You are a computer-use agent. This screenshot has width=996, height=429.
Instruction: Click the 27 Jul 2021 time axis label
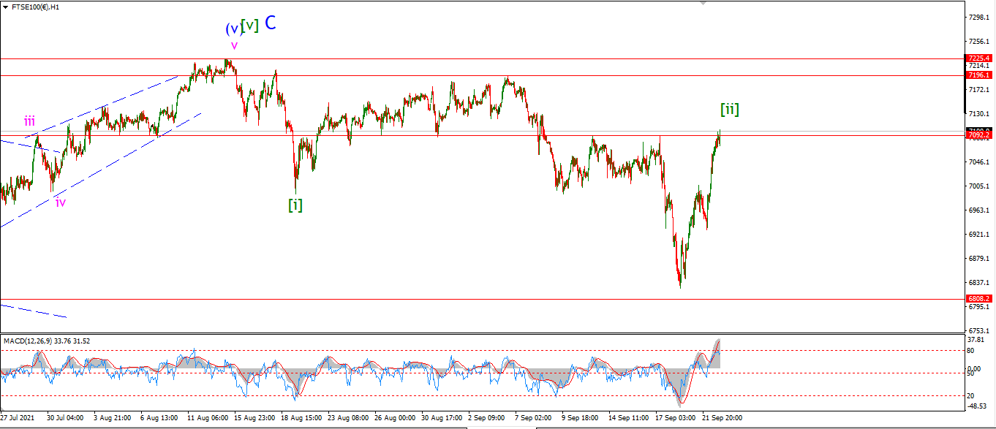(17, 418)
